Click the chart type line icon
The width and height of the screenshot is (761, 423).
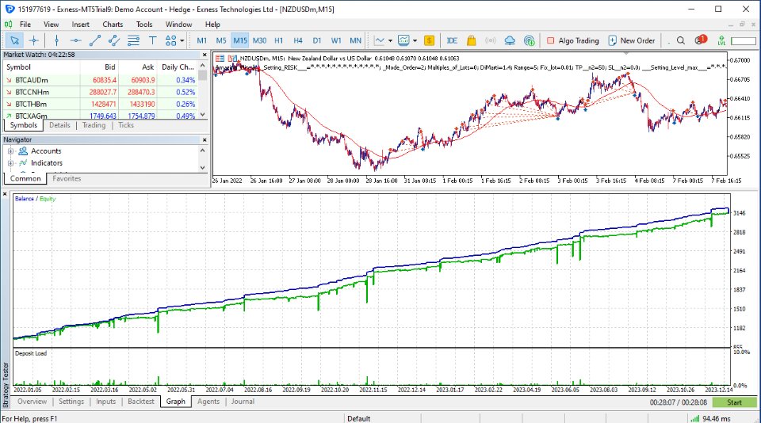(x=380, y=40)
